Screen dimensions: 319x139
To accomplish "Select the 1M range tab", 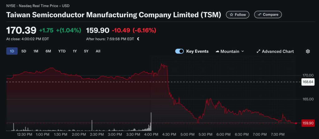I will pos(36,51).
